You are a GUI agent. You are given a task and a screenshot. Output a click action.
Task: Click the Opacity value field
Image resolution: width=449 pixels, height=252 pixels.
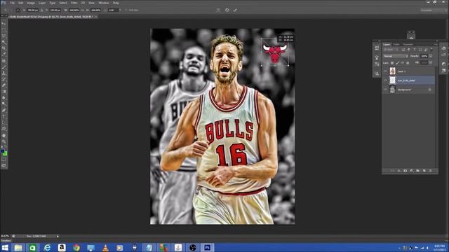(x=424, y=56)
